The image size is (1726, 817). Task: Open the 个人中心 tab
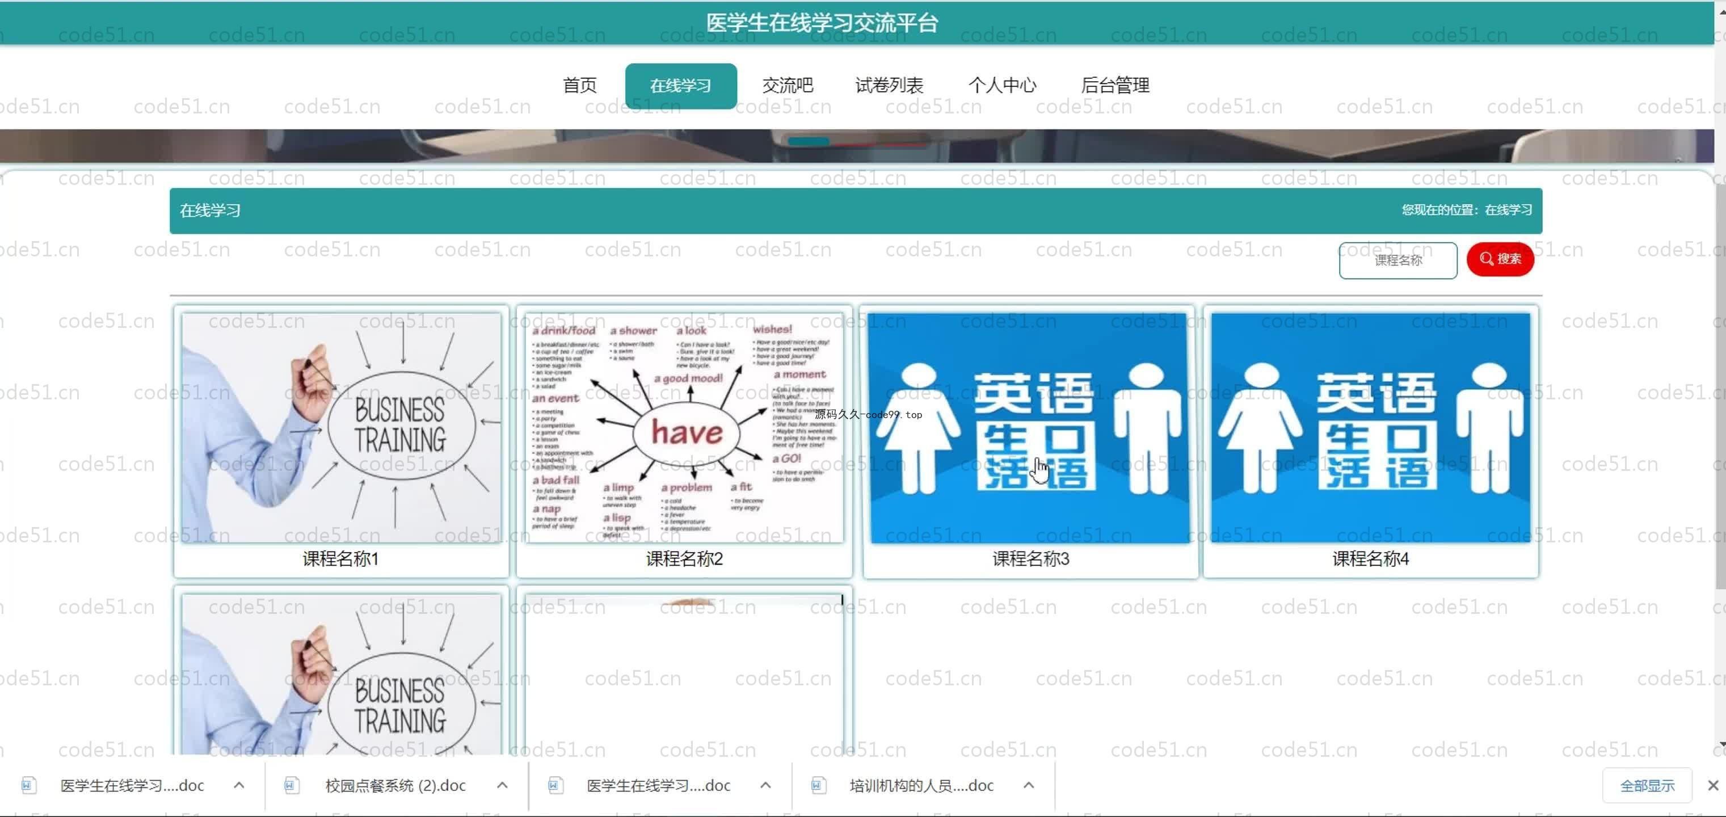(1003, 86)
